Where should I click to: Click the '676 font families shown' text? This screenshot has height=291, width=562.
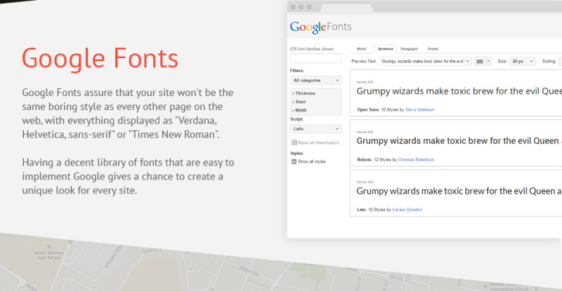[312, 48]
